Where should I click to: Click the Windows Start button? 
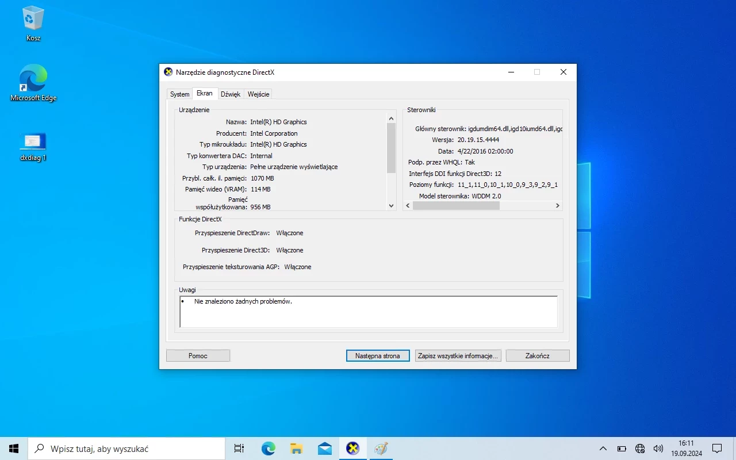coord(14,448)
